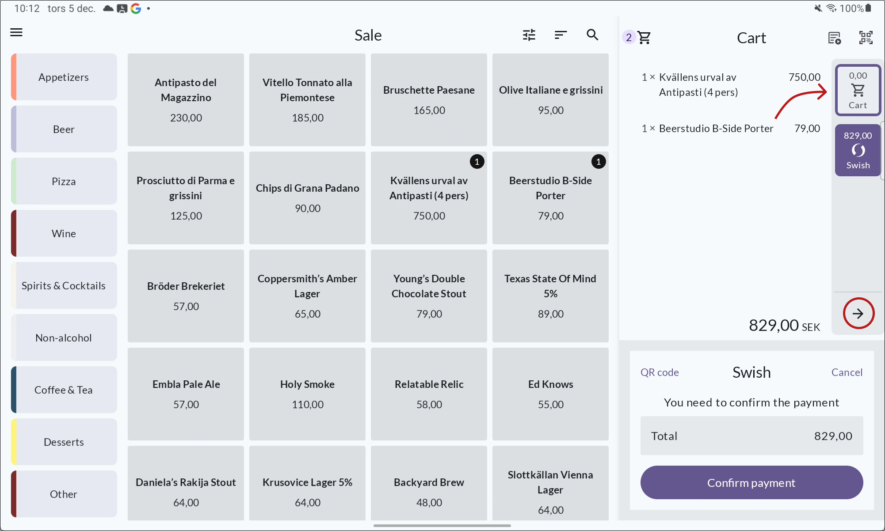The height and width of the screenshot is (531, 885).
Task: Add Bröder Brekeriet to cart
Action: coord(186,296)
